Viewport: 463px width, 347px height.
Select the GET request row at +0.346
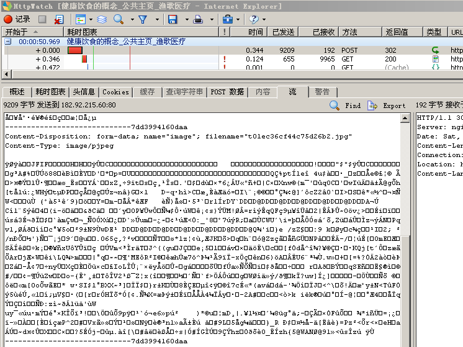point(232,59)
